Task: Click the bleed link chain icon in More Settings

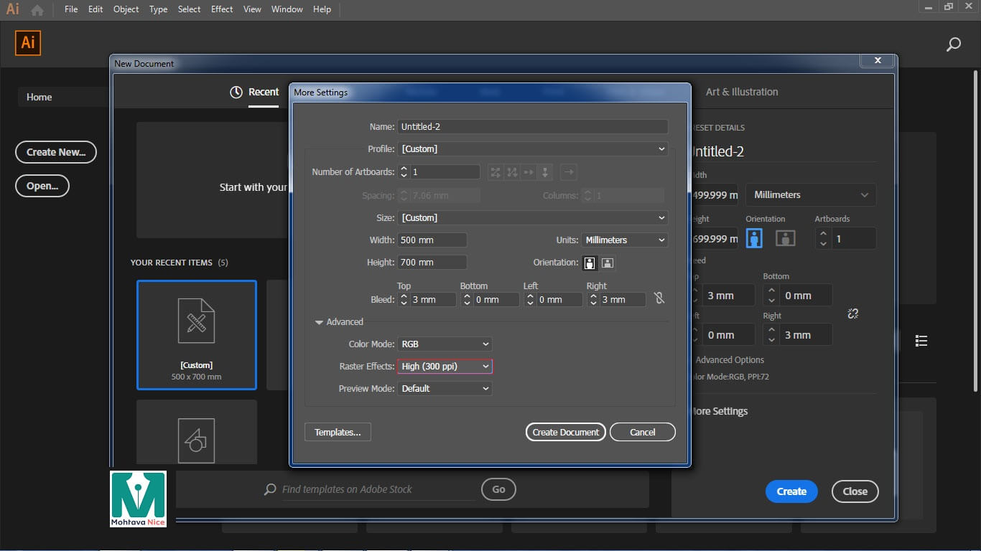Action: coord(659,299)
